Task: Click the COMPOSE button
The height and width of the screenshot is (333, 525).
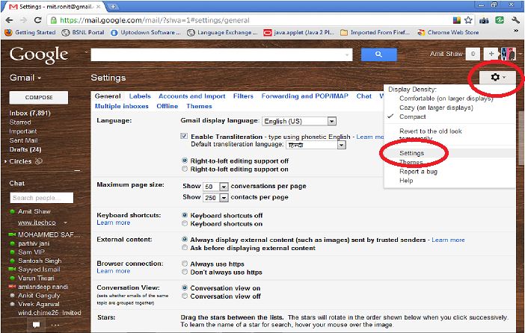Action: point(39,97)
